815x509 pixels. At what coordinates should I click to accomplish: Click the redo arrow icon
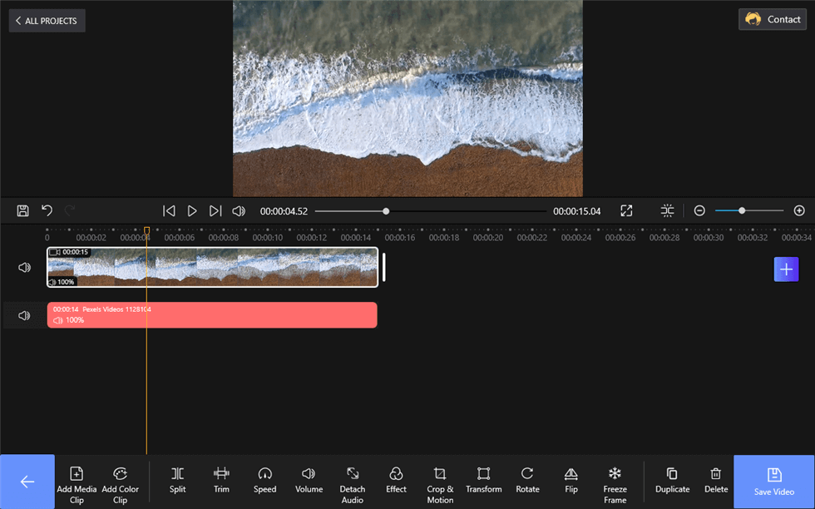(x=70, y=210)
